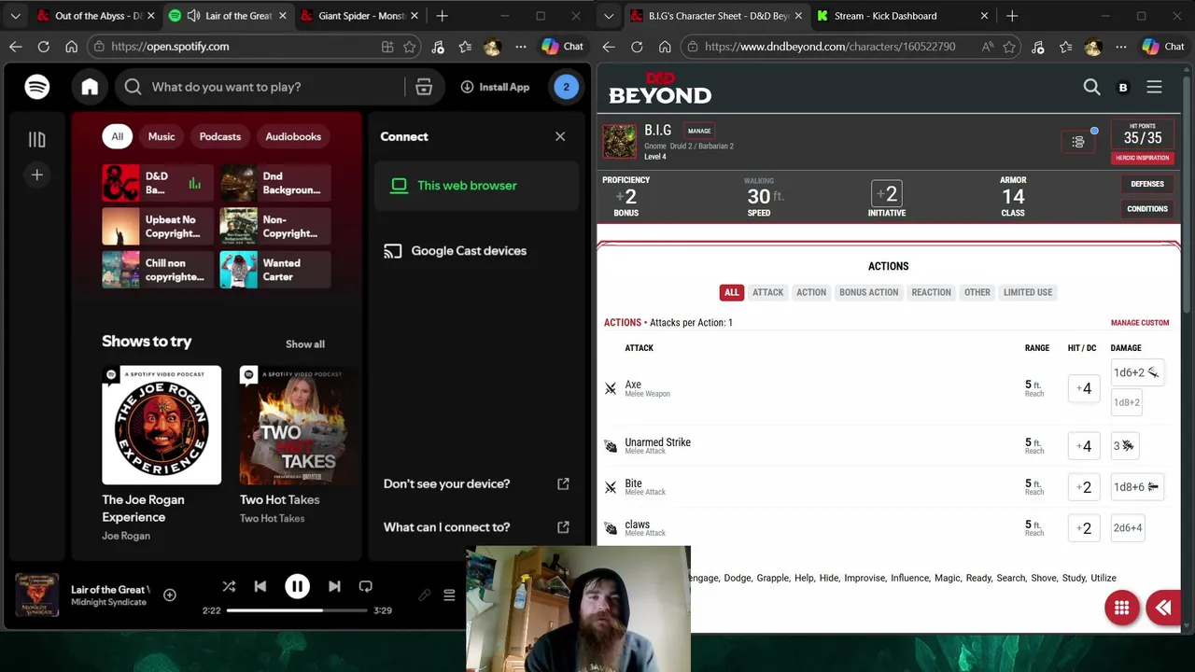This screenshot has width=1195, height=672.
Task: Select the LIMITED USE filter tab
Action: (1028, 292)
